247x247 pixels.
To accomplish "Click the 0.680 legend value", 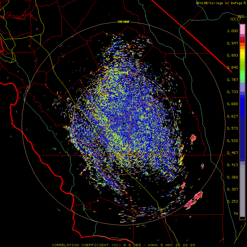I will (x=232, y=104).
